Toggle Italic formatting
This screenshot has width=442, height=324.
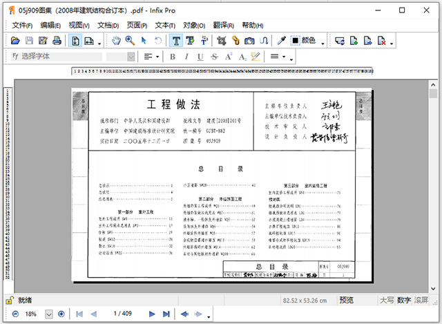click(x=186, y=57)
